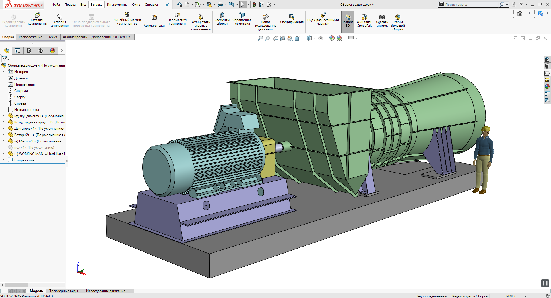Screen dimensions: 551x298
Task: Click ММГС unit system in status bar
Action: pos(511,296)
